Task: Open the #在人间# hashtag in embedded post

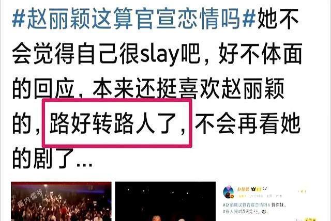Action: (x=232, y=211)
